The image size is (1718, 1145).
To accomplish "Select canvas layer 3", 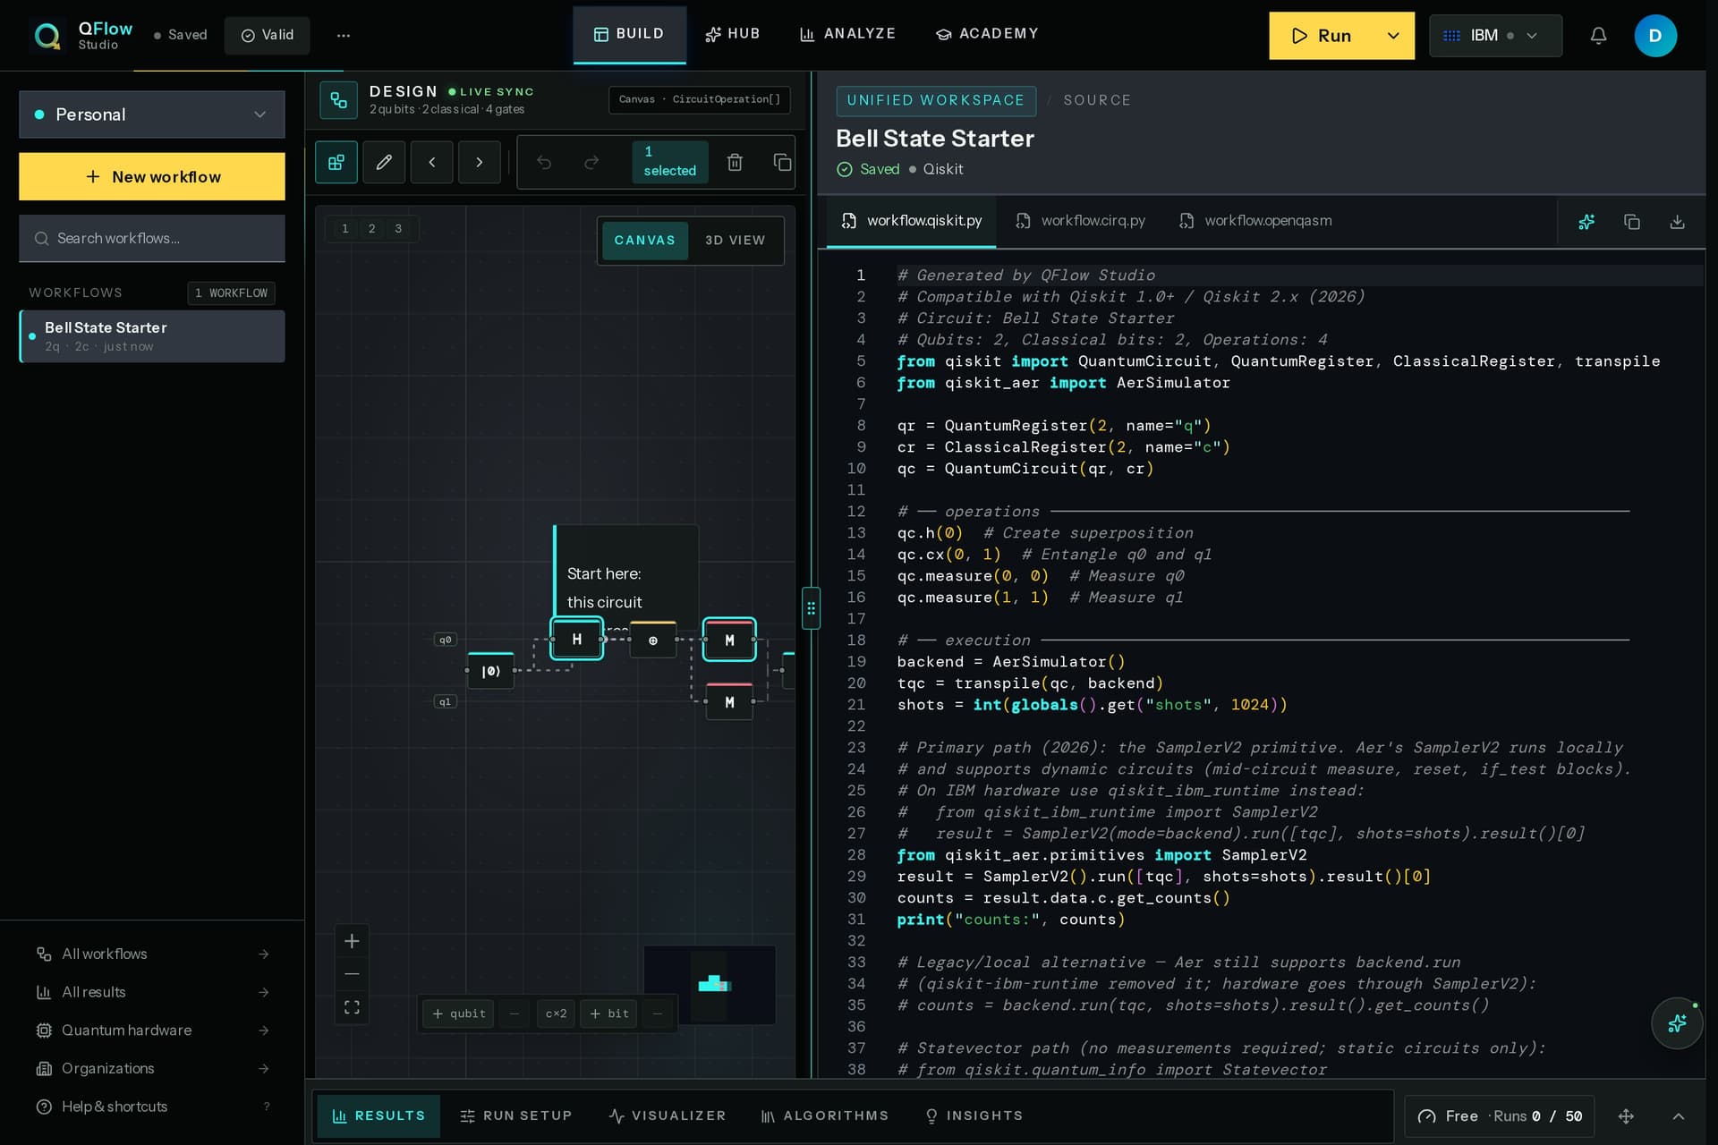I will click(398, 229).
